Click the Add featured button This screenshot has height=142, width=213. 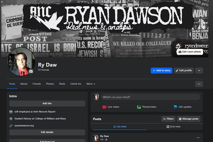pos(47,141)
